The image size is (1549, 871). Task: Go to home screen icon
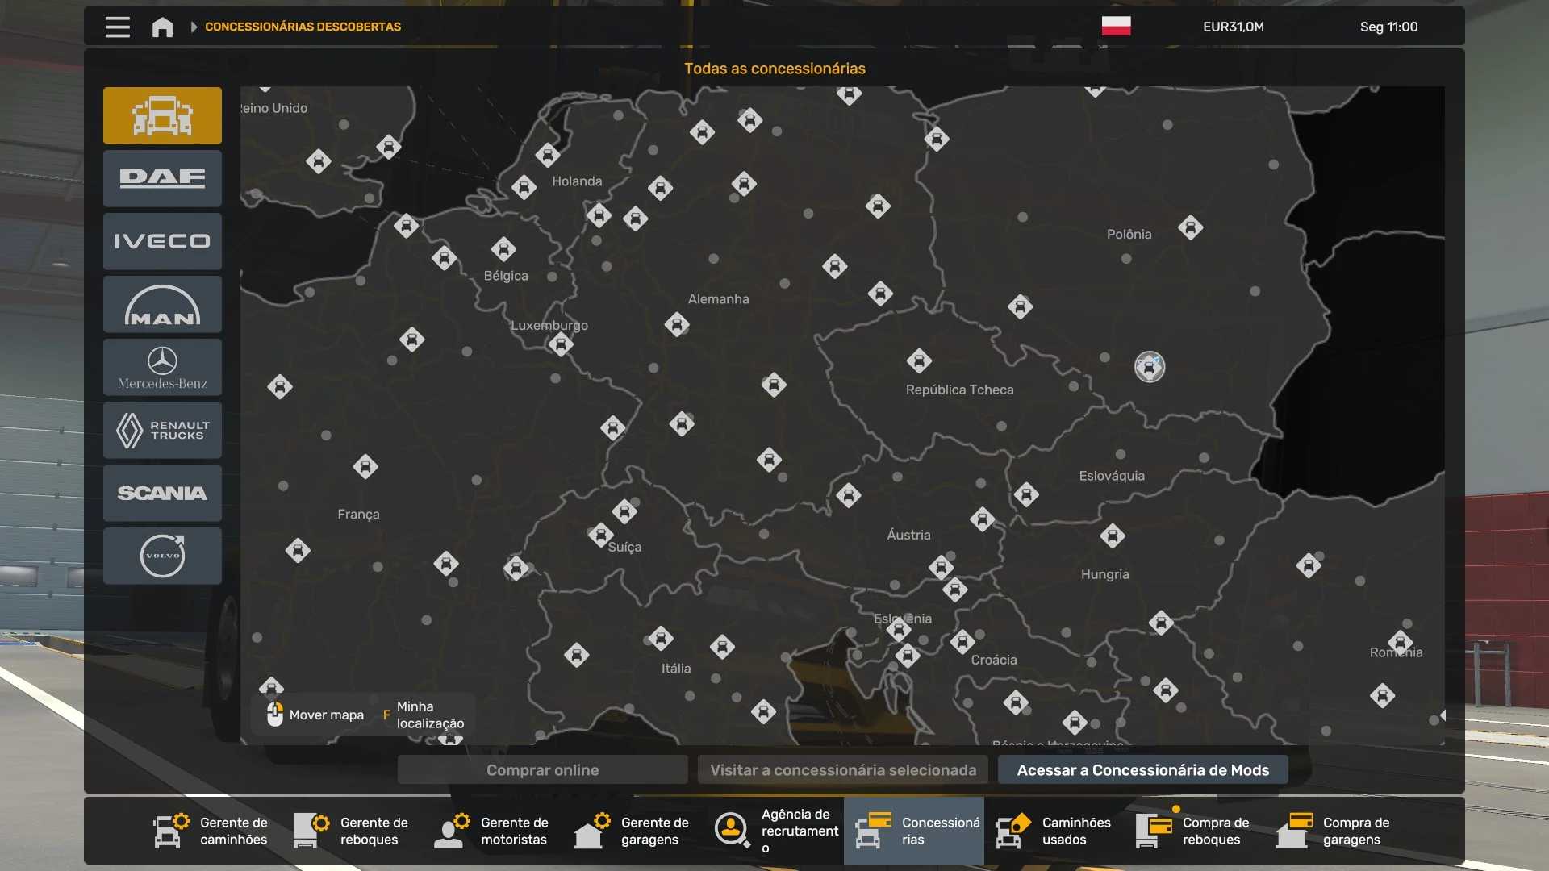pyautogui.click(x=162, y=27)
